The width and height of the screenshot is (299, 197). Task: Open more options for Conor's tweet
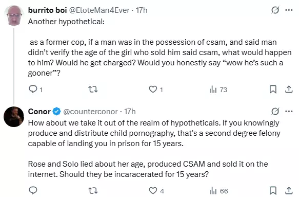tap(289, 111)
